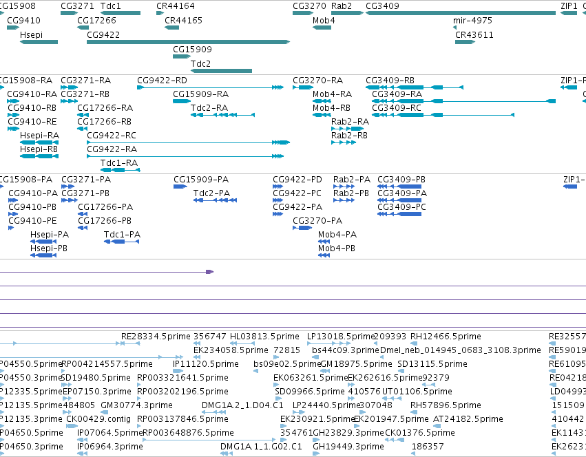Viewport: 586px width, 457px height.
Task: Click protein CG9422-PC
Action: pyautogui.click(x=297, y=193)
